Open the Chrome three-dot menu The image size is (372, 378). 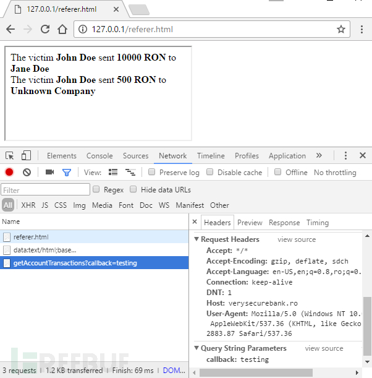pyautogui.click(x=361, y=29)
